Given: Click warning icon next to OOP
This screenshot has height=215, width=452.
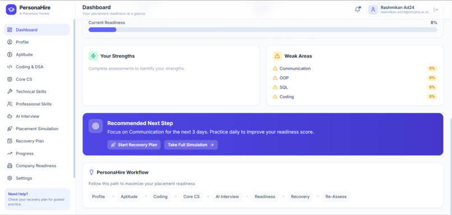Looking at the screenshot, I should (x=275, y=78).
